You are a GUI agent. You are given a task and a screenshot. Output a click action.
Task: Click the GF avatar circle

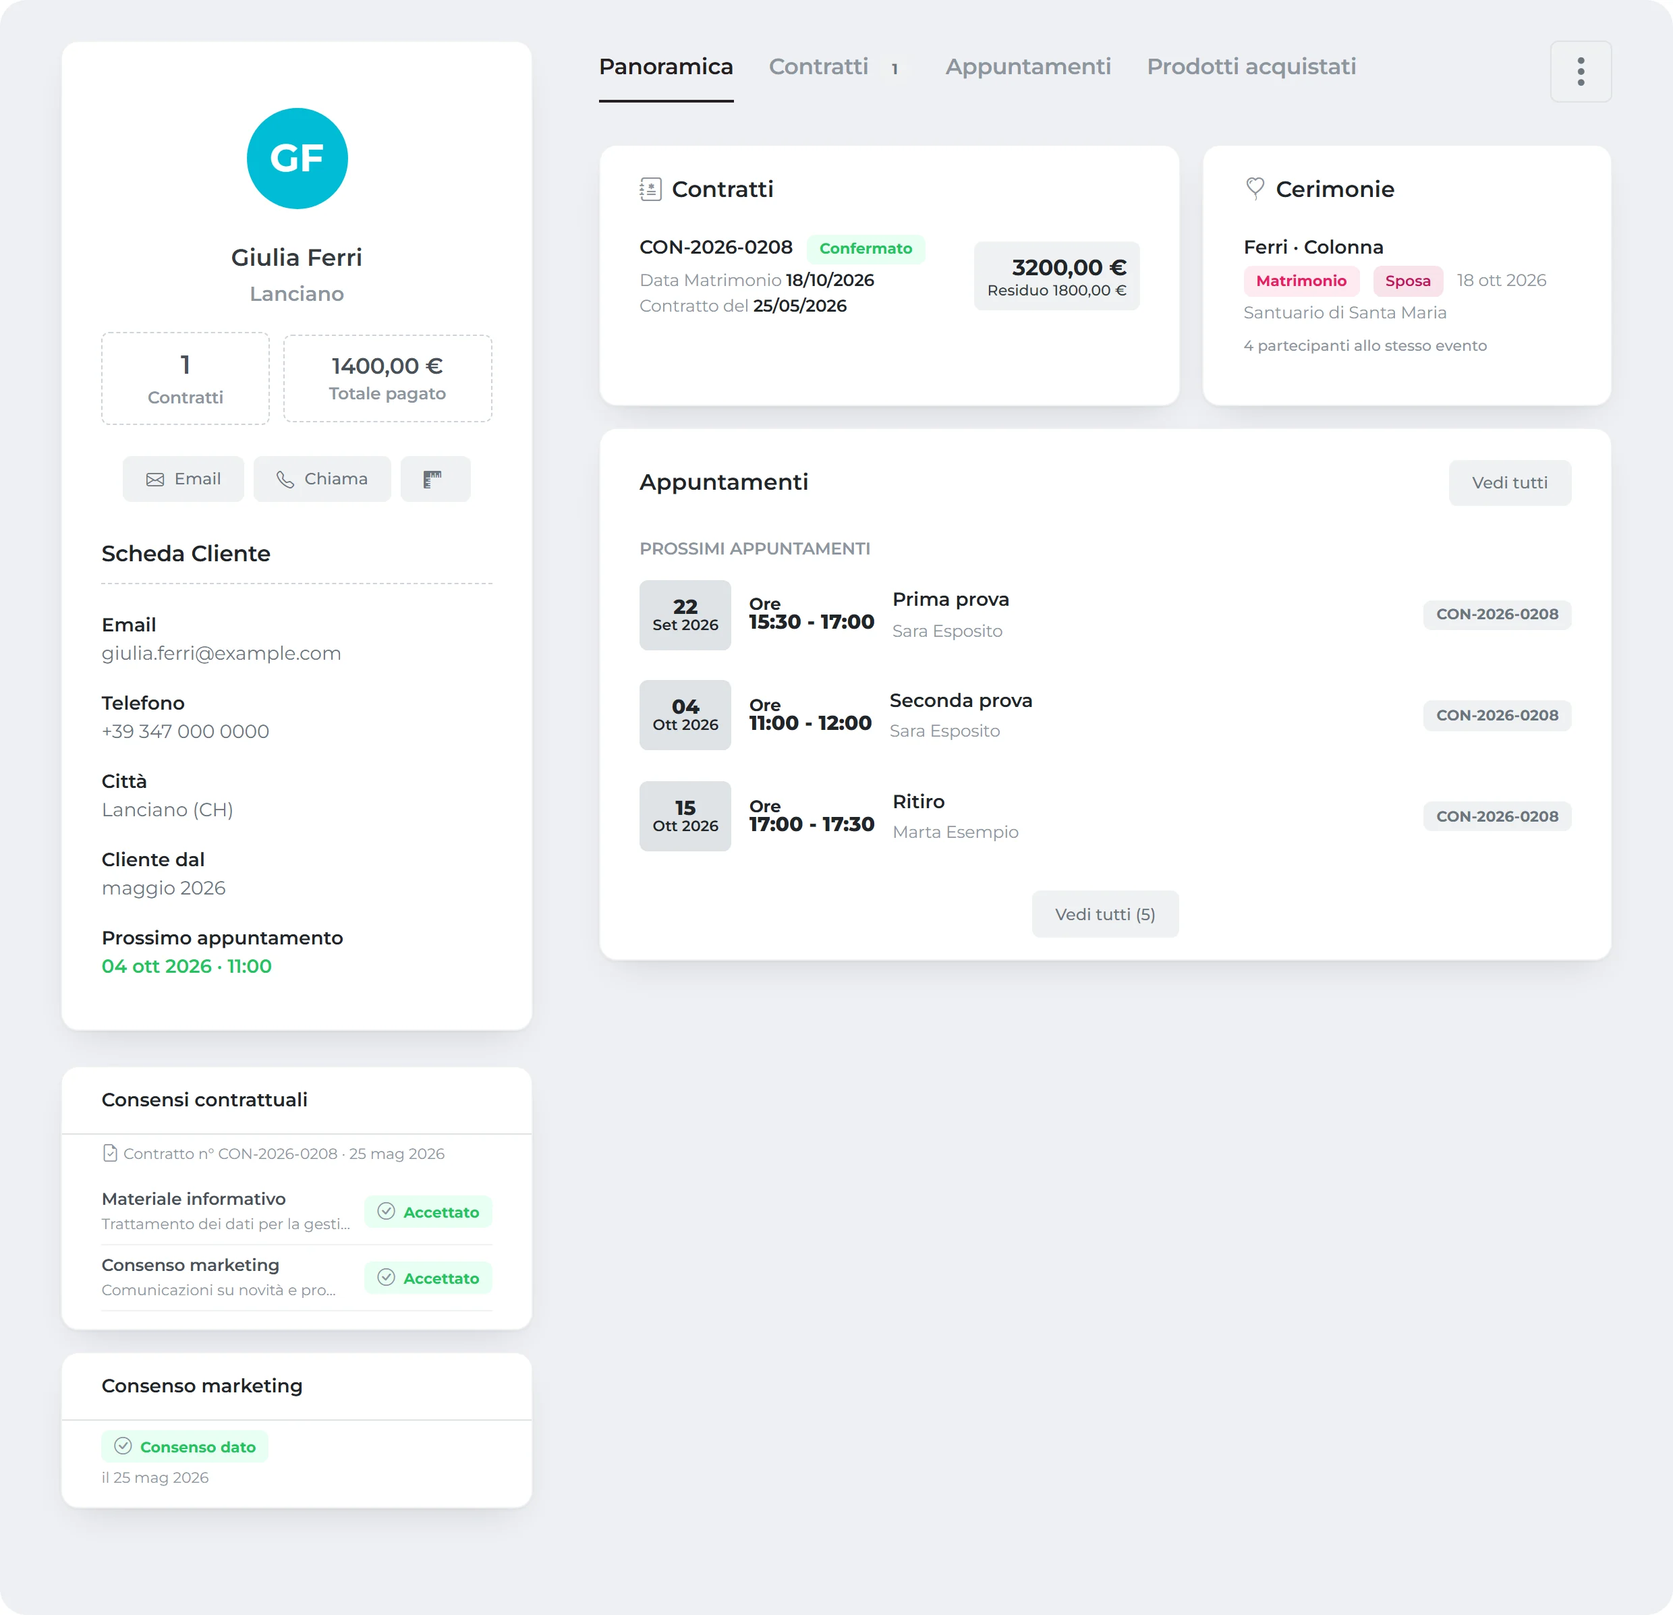coord(297,159)
